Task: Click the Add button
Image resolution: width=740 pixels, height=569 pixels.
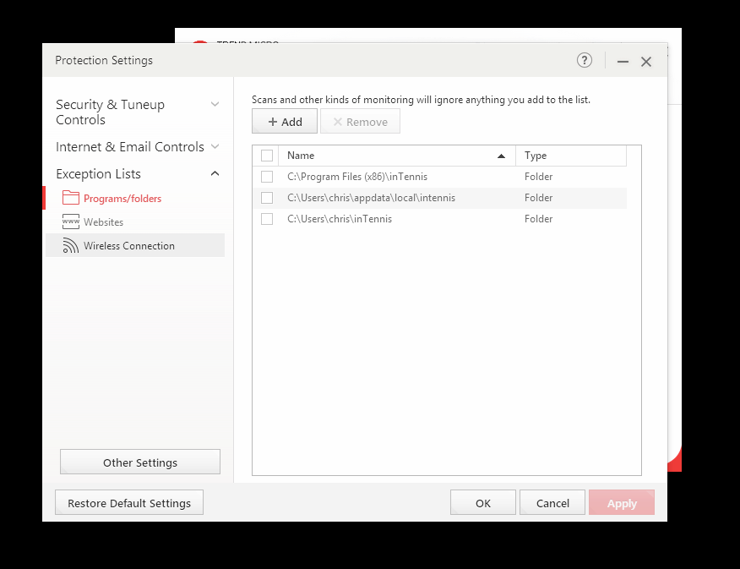Action: click(x=285, y=122)
